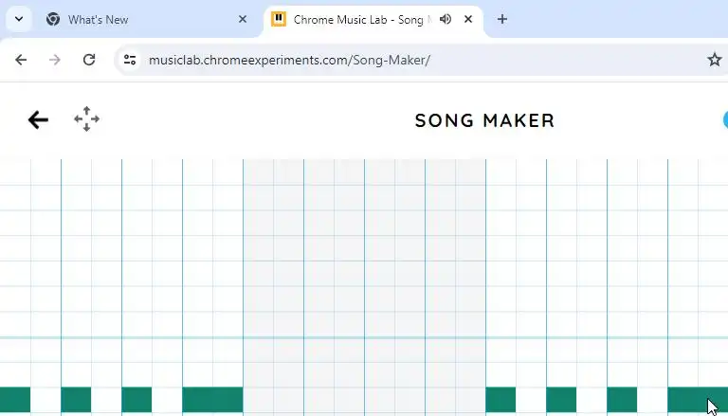Image resolution: width=728 pixels, height=416 pixels.
Task: Open a new browser tab
Action: 501,19
